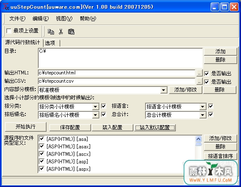Click the Paste clipboard toolbar icon
The width and height of the screenshot is (241, 187).
click(x=71, y=32)
